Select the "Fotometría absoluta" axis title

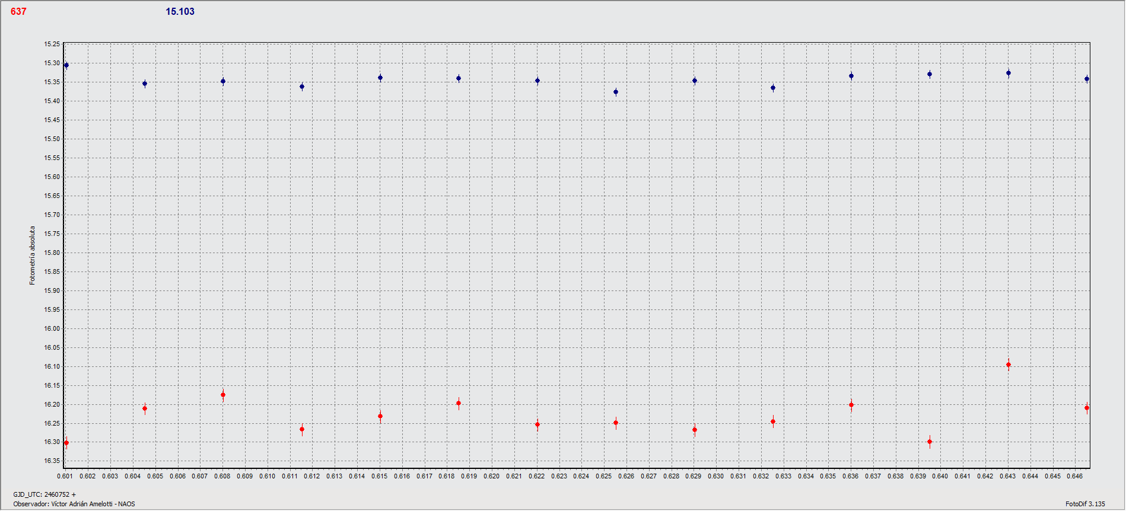click(x=33, y=255)
